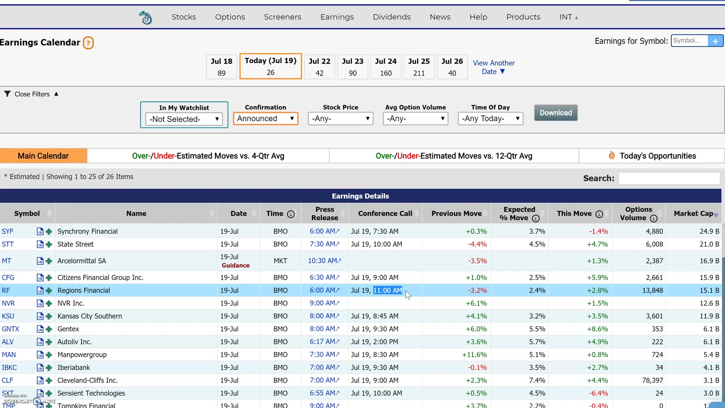This screenshot has width=725, height=408.
Task: Click Options Volume info icon
Action: (654, 218)
